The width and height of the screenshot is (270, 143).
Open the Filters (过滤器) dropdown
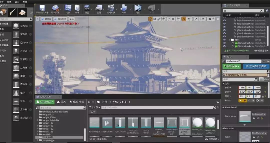pyautogui.click(x=94, y=107)
